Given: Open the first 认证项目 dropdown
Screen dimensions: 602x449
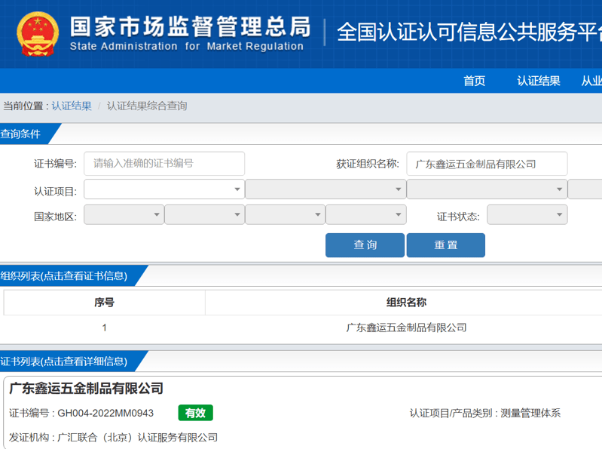Looking at the screenshot, I should [164, 189].
